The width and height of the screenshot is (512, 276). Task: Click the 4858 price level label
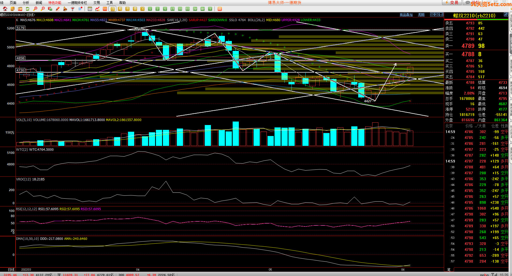(x=20, y=58)
